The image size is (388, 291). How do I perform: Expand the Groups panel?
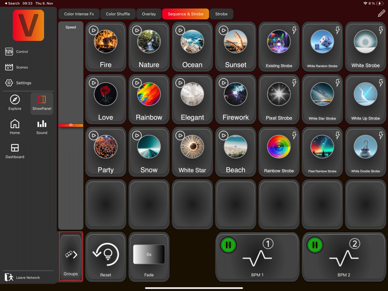tap(71, 257)
